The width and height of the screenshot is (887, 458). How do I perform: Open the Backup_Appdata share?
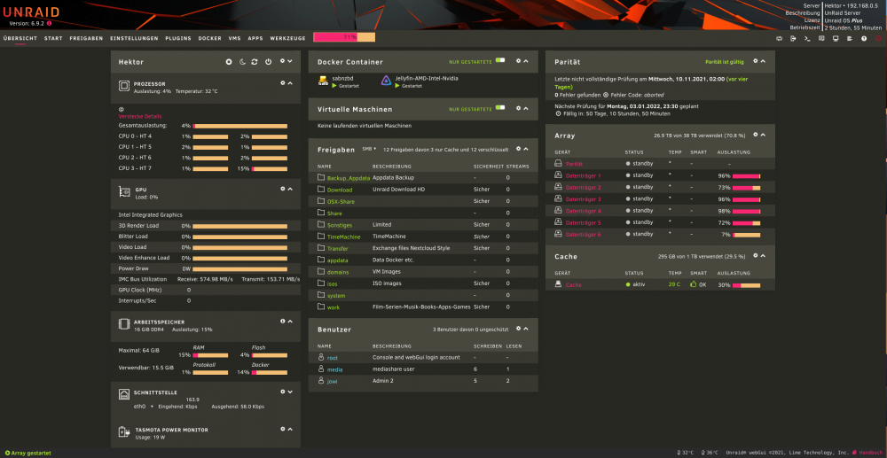pos(349,178)
